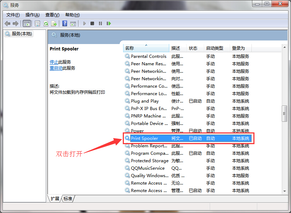
Task: Click the Forward arrow in toolbar
Action: tap(16, 23)
